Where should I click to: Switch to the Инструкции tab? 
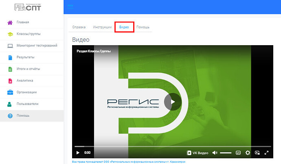[x=102, y=27]
